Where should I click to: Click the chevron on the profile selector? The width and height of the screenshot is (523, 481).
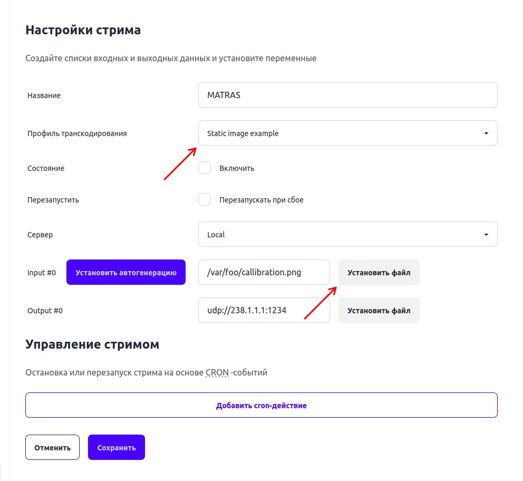tap(486, 133)
